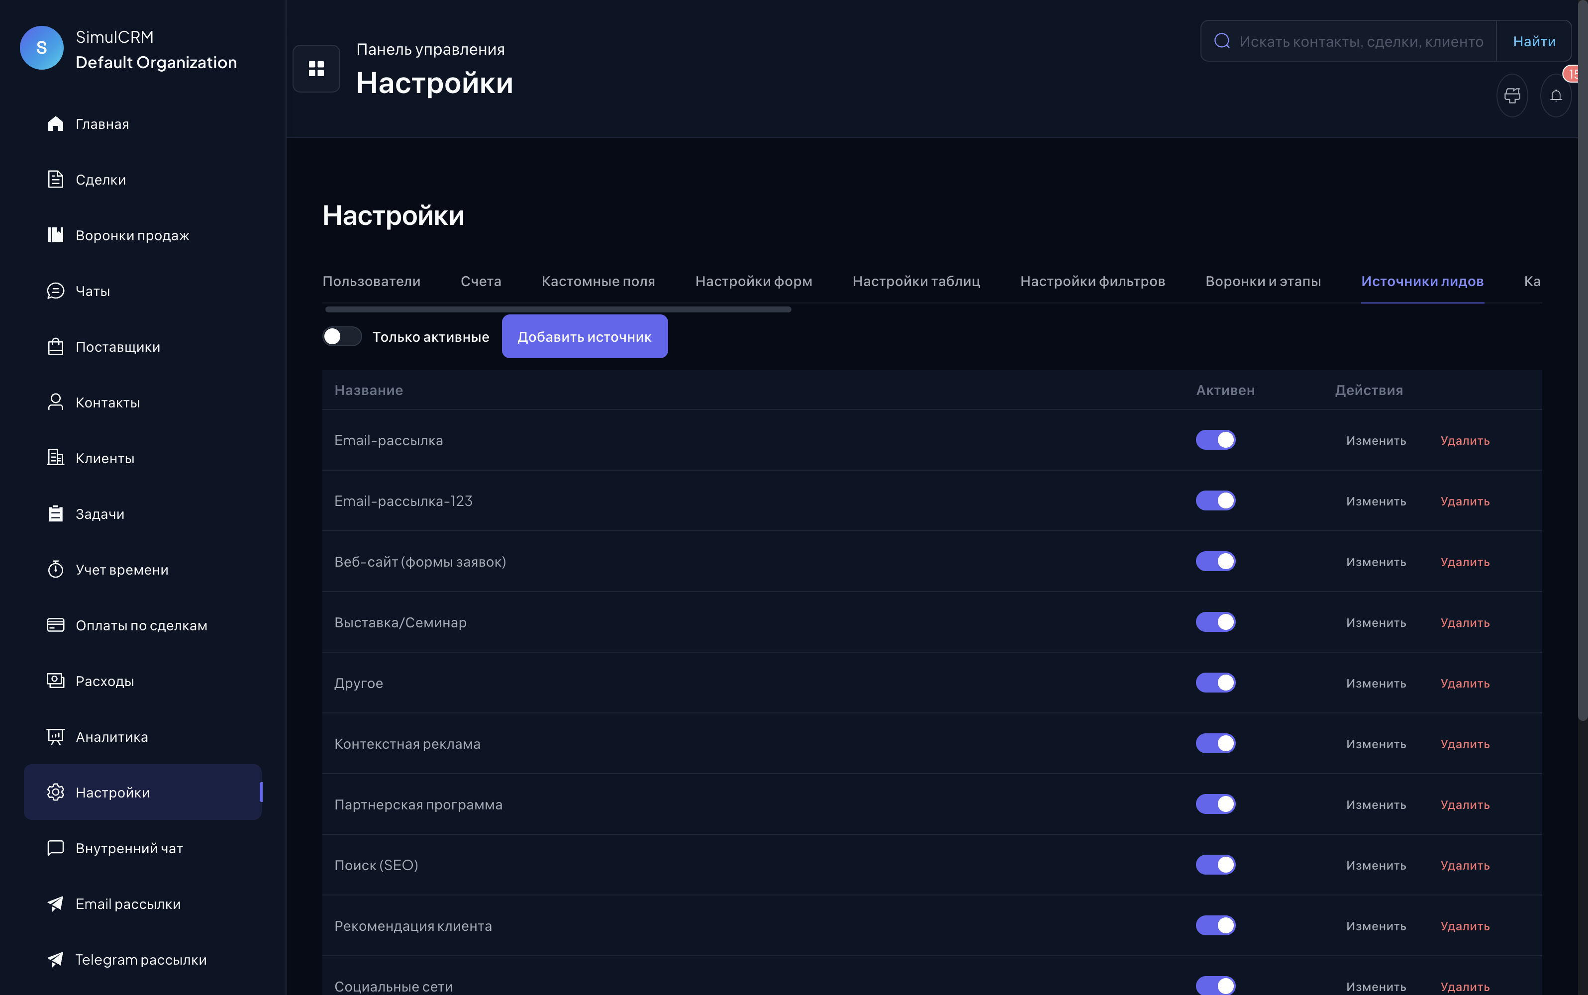1588x995 pixels.
Task: Disable Контекстная реклама source toggle
Action: [x=1215, y=743]
